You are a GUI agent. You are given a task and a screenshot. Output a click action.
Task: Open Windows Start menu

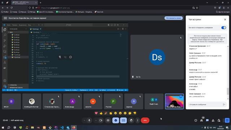[3, 127]
